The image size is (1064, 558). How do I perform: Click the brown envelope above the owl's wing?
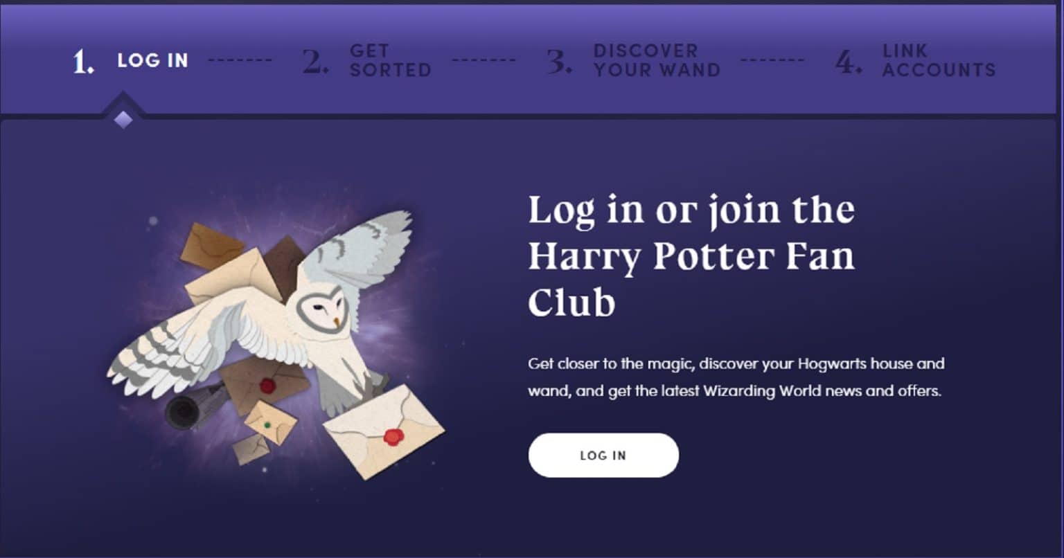tap(211, 245)
